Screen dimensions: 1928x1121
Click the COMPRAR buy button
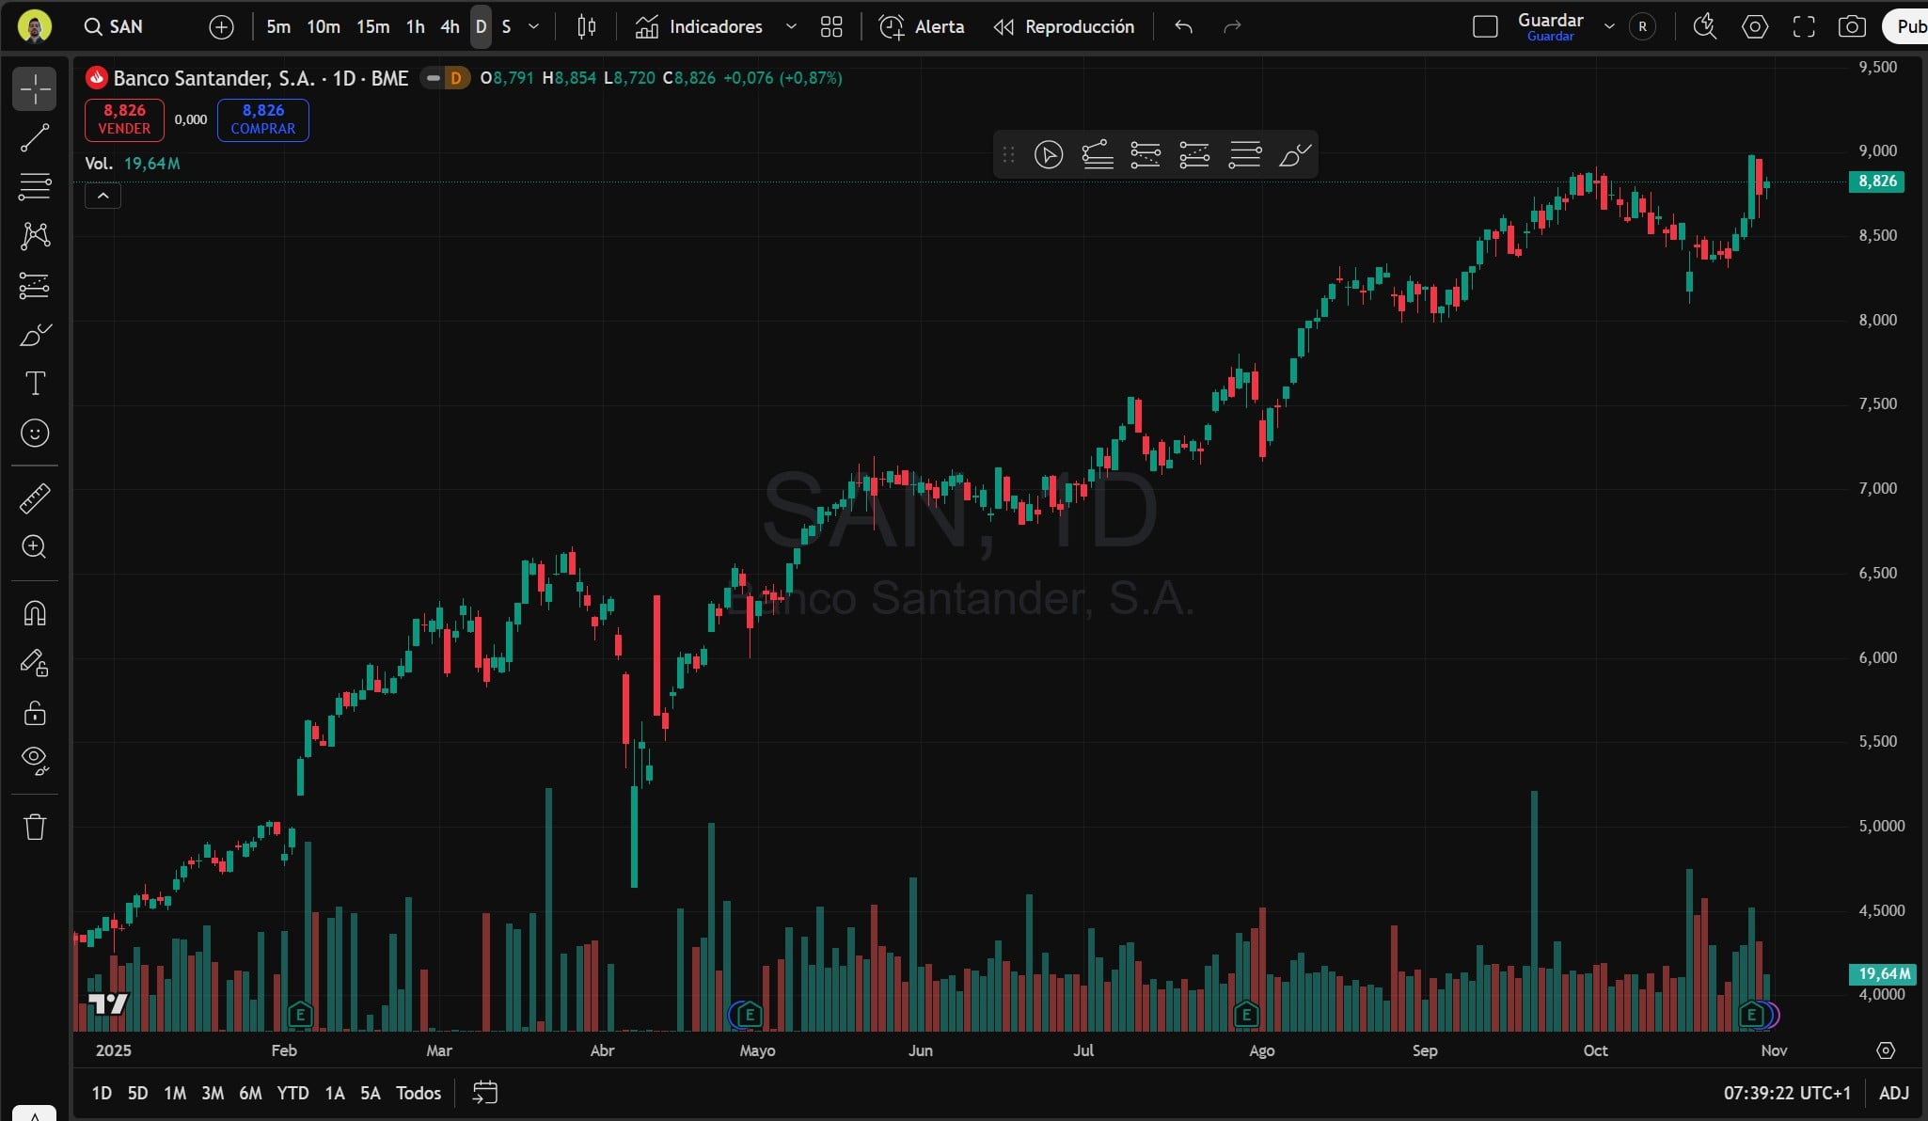(x=262, y=119)
